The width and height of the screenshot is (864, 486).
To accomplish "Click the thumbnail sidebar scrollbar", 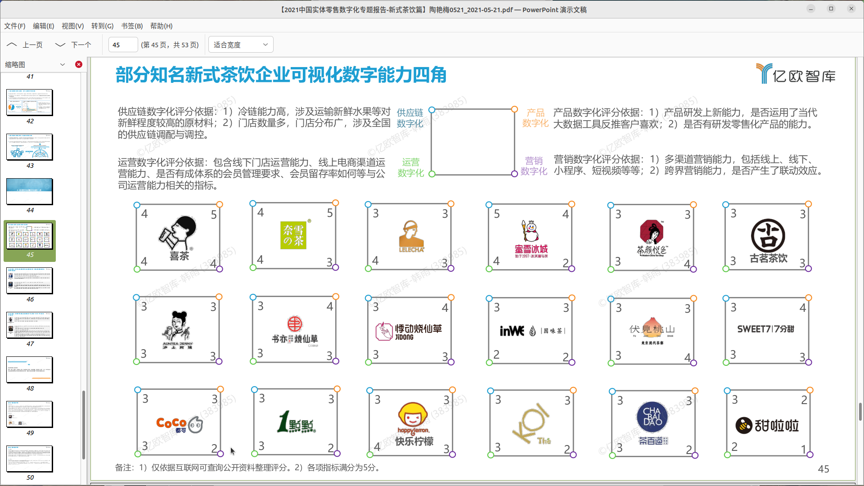I will point(84,425).
